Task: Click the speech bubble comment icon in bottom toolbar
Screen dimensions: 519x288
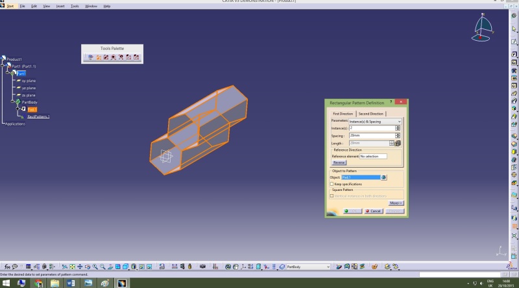Action: point(15,267)
